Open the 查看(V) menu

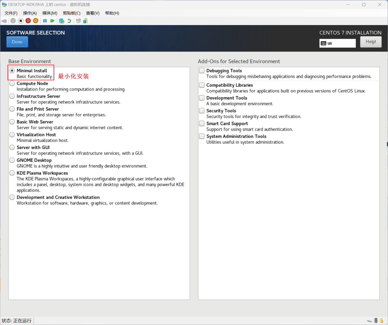(93, 13)
